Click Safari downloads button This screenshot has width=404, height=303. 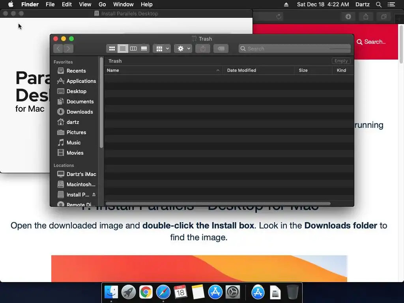coord(348,17)
